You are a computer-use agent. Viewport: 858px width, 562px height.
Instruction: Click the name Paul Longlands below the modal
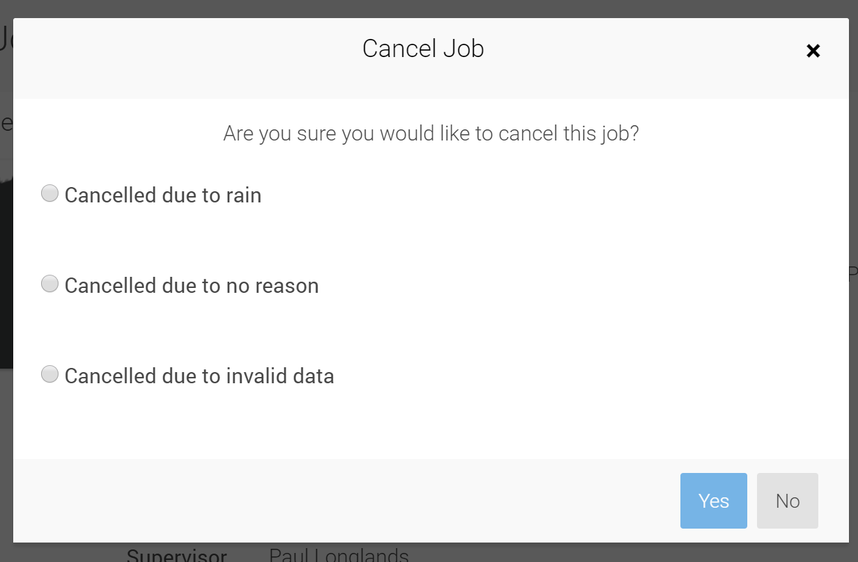(x=338, y=554)
